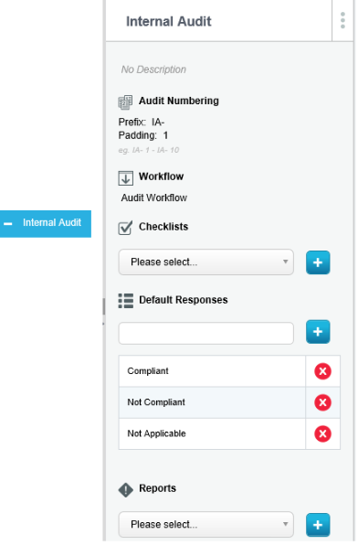Click the Not Applicable response row
Screen dimensions: 358x545
point(212,433)
